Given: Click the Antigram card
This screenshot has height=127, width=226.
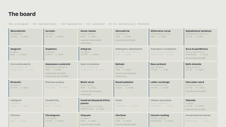Looking at the screenshot, I should 96,54.
